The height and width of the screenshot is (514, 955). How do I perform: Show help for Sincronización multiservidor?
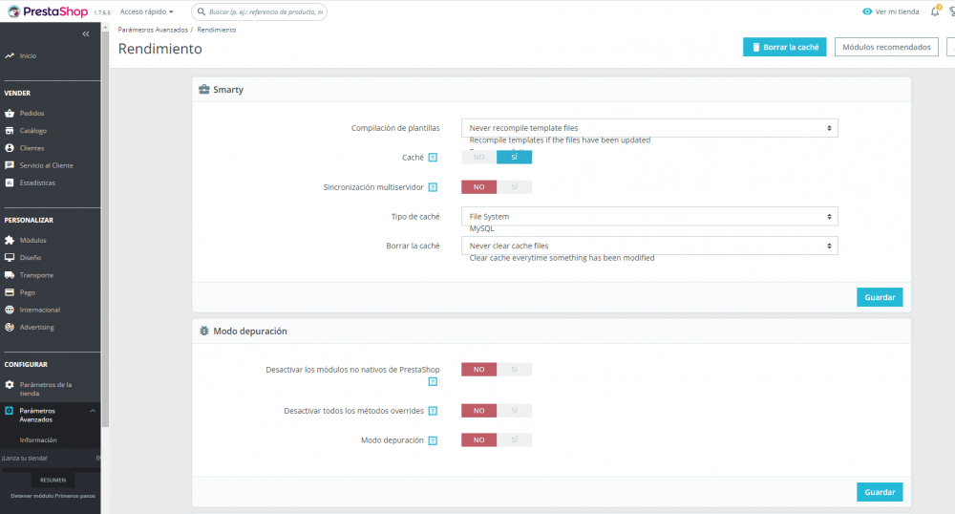(433, 187)
